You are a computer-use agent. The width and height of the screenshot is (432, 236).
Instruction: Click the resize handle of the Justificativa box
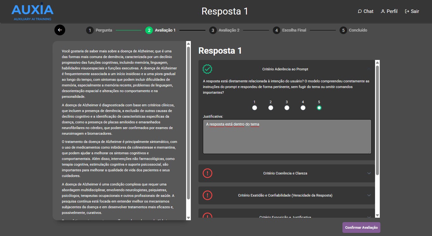(369, 152)
